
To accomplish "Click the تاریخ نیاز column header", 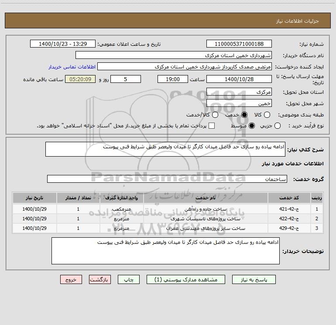I will pos(34,198).
